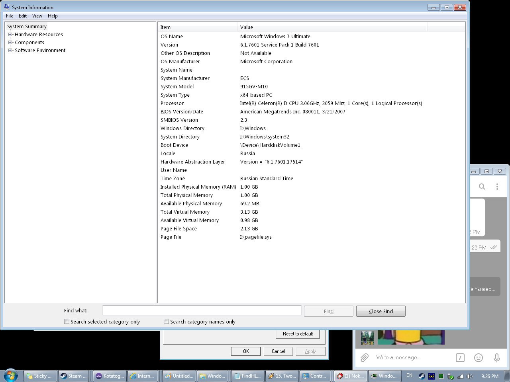
Task: Open Telegram's three-dot options menu
Action: pos(497,186)
